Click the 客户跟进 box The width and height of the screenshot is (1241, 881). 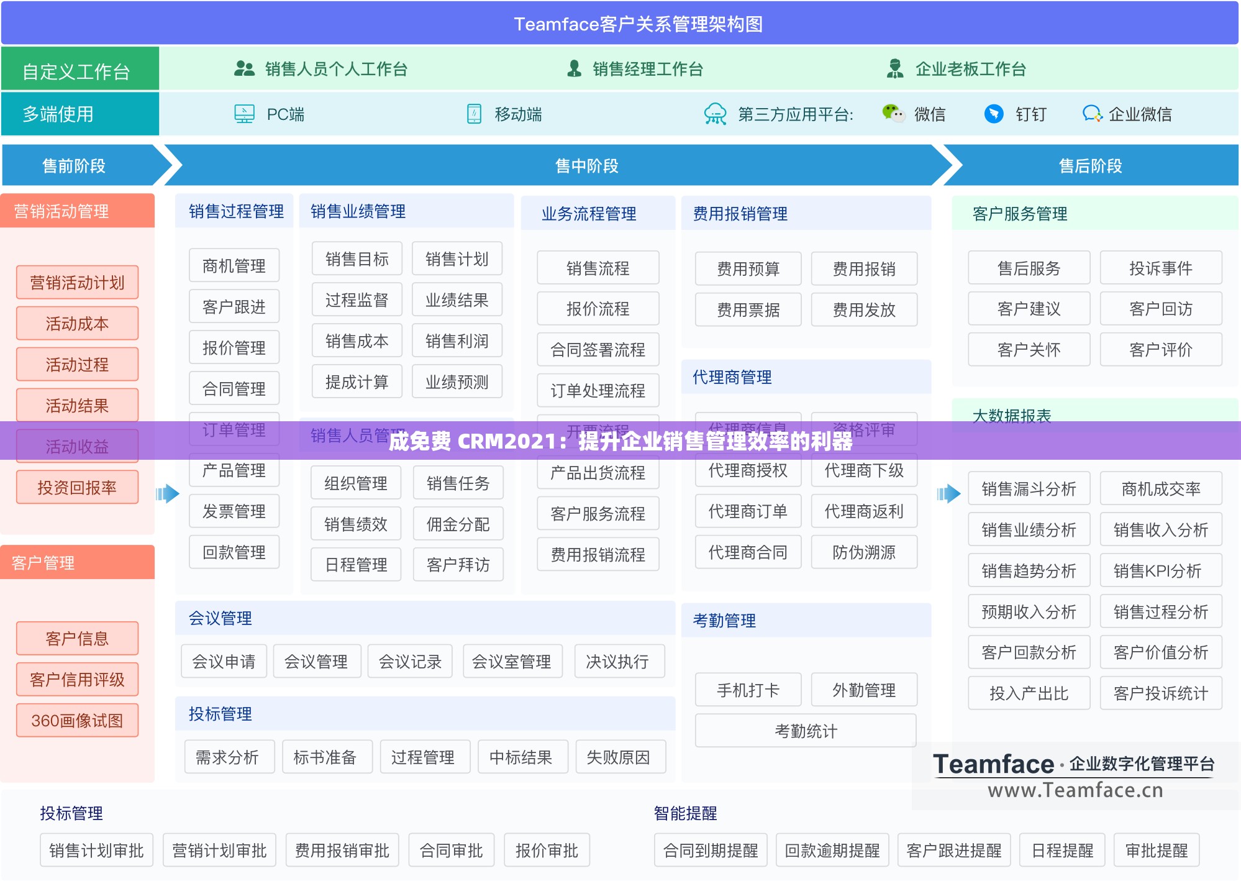[234, 306]
